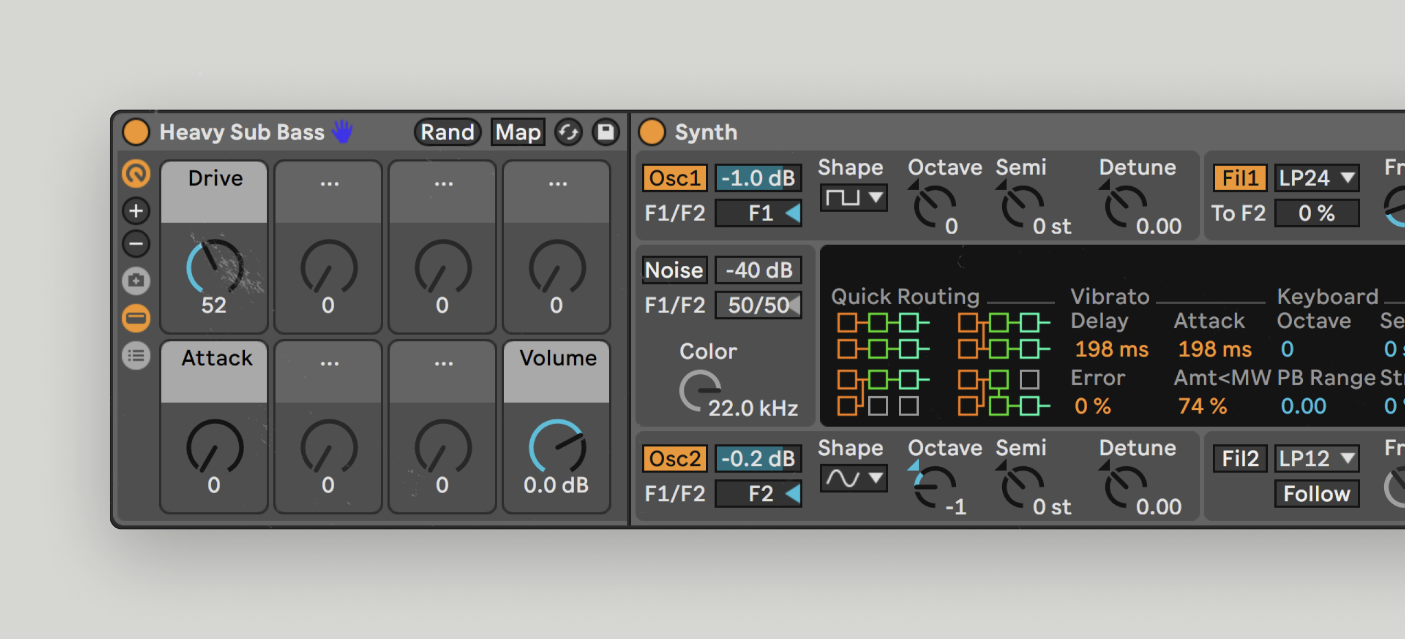
Task: Expand the LP12 filter type menu
Action: (1316, 459)
